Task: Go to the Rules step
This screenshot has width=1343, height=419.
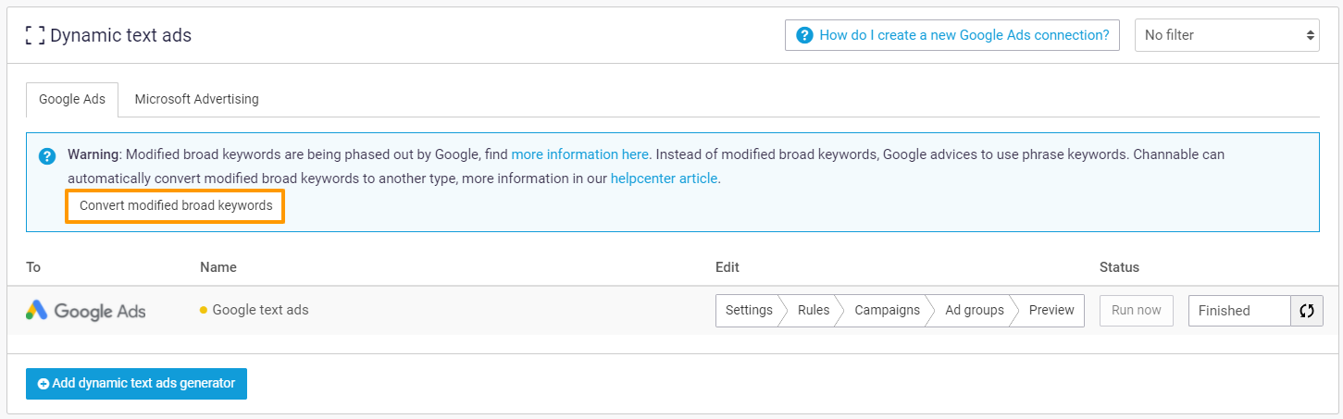Action: (814, 311)
